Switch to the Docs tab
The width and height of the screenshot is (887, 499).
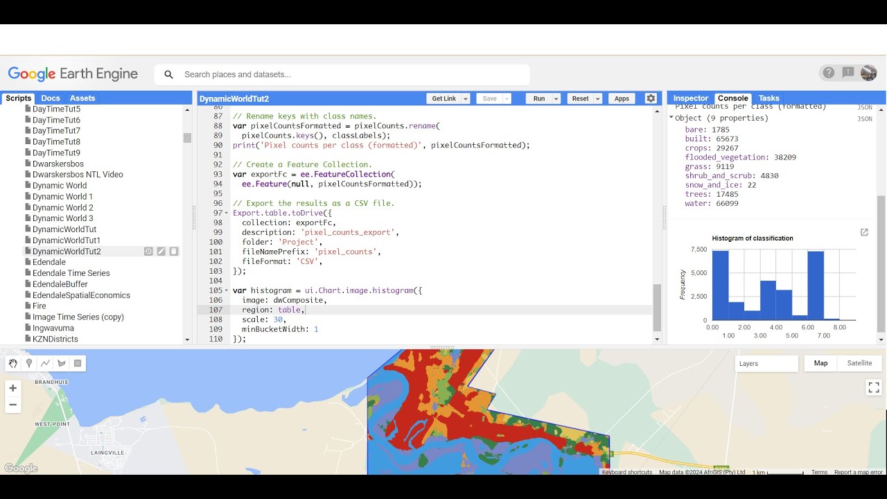coord(51,98)
